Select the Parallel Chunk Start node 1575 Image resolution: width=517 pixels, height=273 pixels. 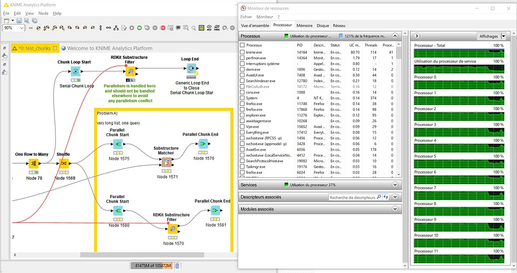click(x=118, y=144)
